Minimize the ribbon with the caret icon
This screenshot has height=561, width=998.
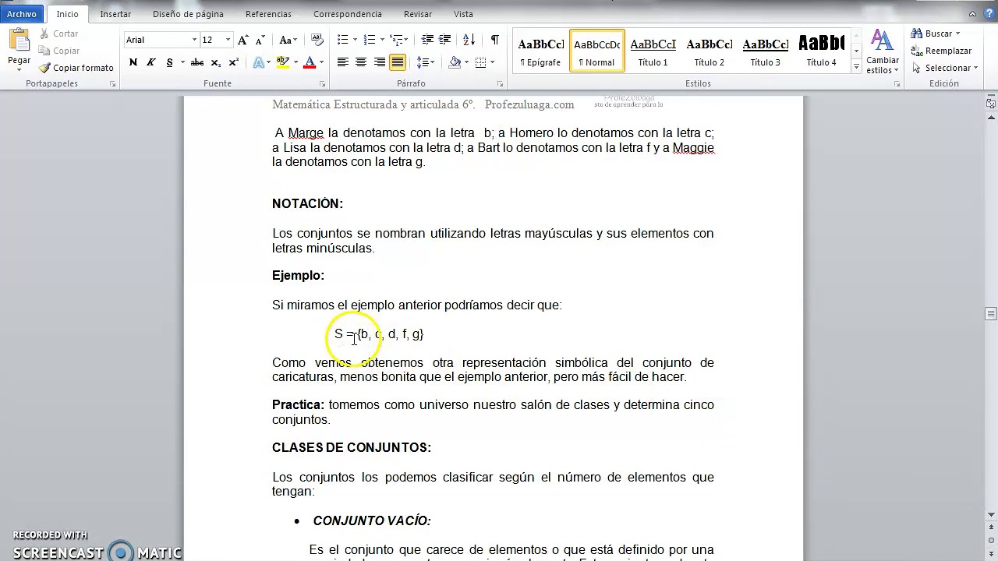973,14
